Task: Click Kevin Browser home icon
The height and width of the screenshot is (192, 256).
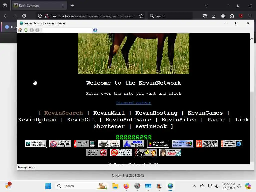Action: [x=20, y=30]
